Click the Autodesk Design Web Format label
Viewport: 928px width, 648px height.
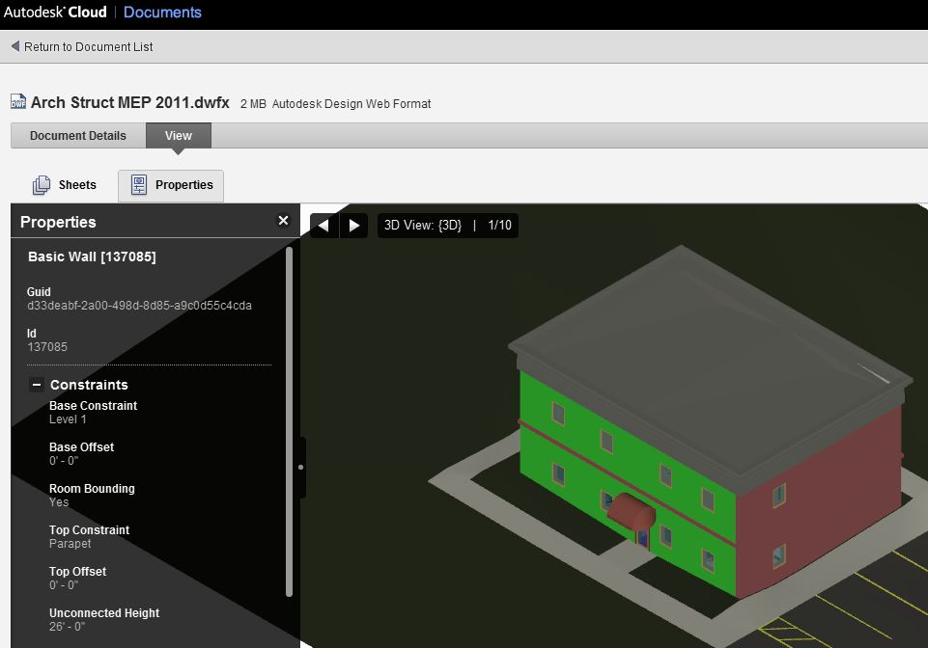[x=352, y=104]
